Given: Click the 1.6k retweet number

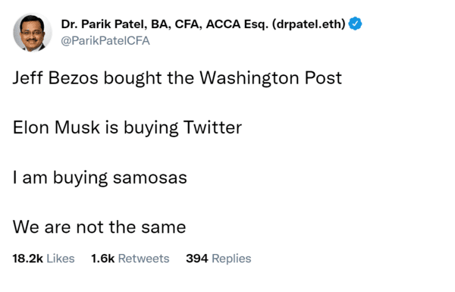Looking at the screenshot, I should (x=102, y=259).
